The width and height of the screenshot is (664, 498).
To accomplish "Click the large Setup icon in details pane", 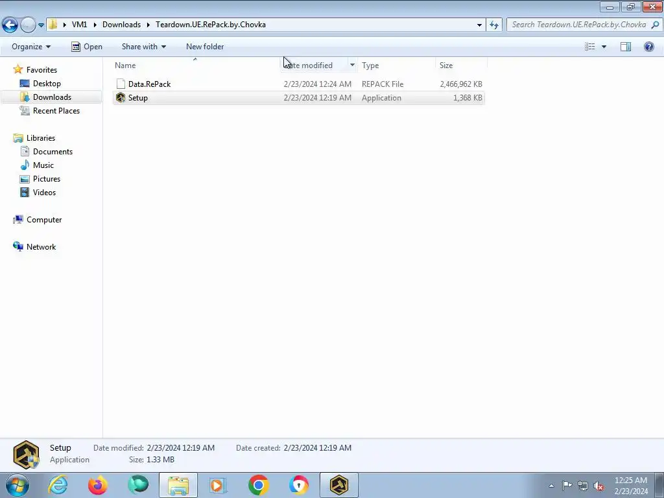I will [x=26, y=455].
